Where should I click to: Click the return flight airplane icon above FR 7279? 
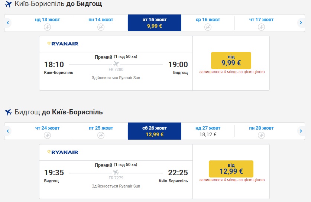116,173
